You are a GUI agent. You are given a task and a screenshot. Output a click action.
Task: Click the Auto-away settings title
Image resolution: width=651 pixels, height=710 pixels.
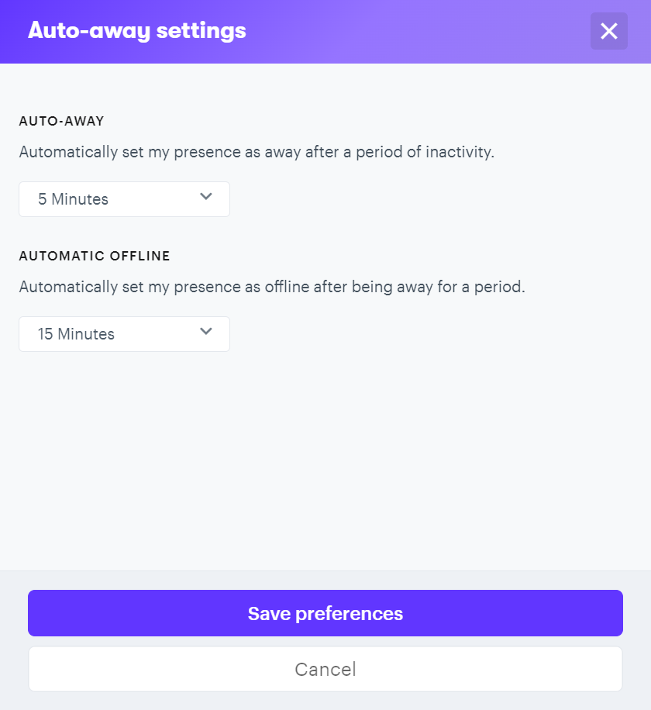tap(137, 31)
